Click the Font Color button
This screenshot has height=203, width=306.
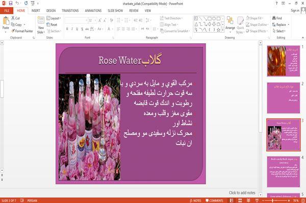click(x=109, y=29)
